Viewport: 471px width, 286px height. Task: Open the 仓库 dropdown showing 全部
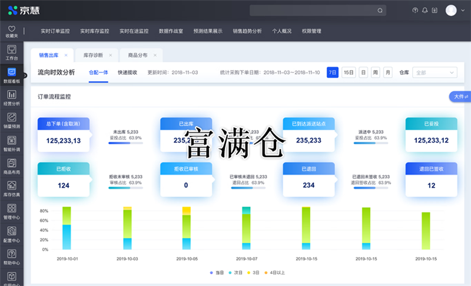[x=434, y=72]
